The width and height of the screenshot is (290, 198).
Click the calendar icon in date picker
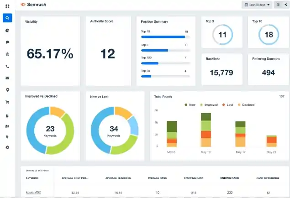point(246,5)
